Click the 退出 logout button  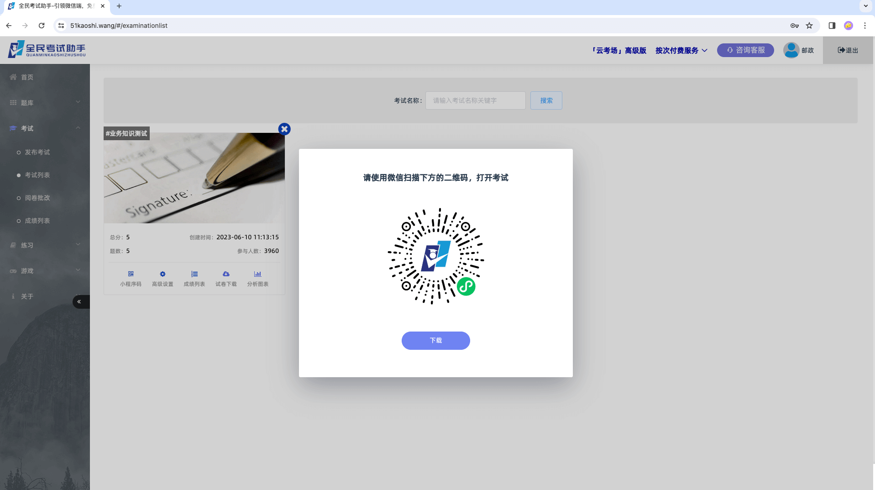click(x=848, y=50)
